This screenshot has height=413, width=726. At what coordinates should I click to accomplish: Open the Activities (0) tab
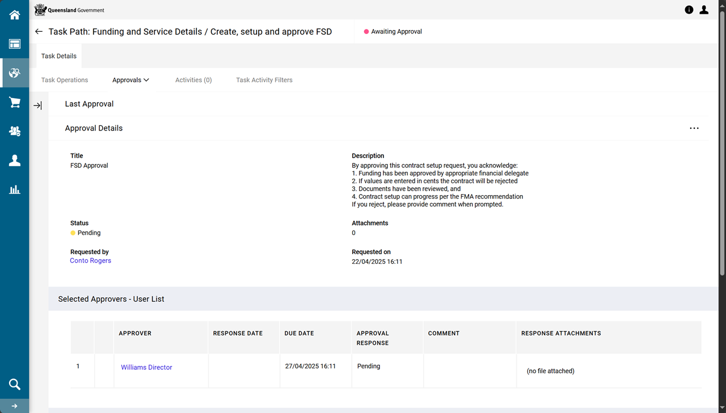point(193,80)
